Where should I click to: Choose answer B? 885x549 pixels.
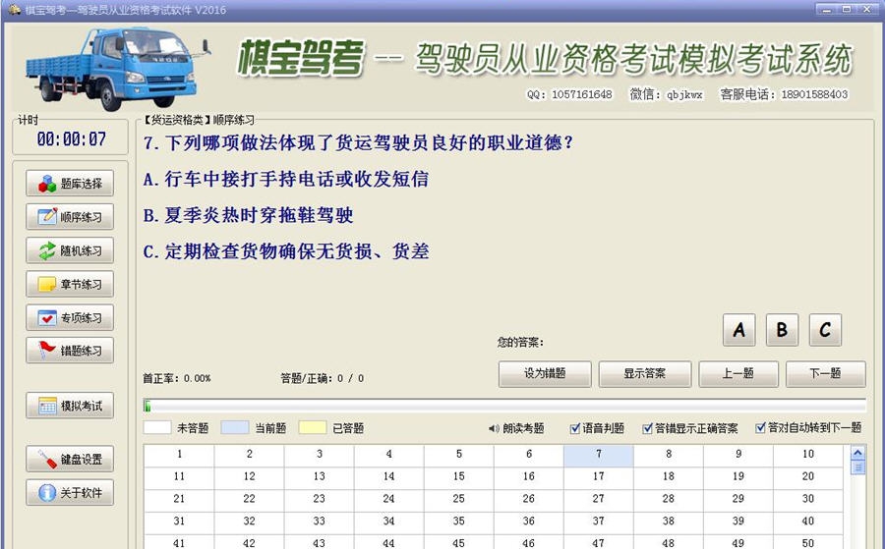(782, 330)
